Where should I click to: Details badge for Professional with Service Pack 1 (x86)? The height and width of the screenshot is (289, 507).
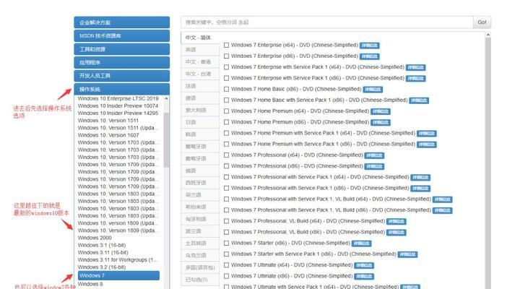pos(420,189)
